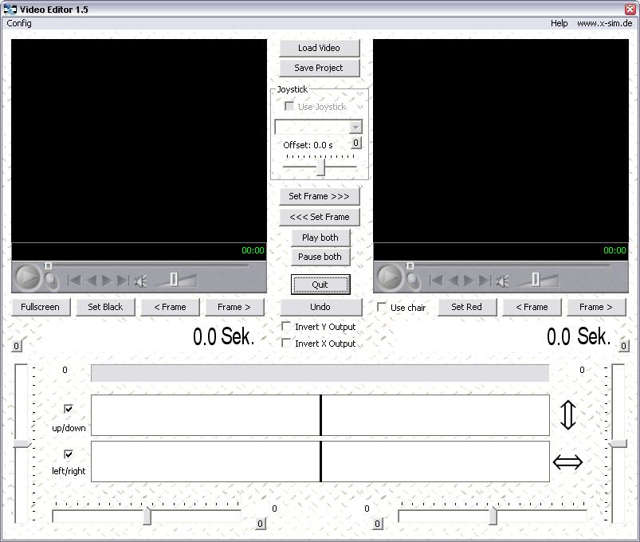Click Set Frame >>> button
Screen dimensions: 640x542
319,196
